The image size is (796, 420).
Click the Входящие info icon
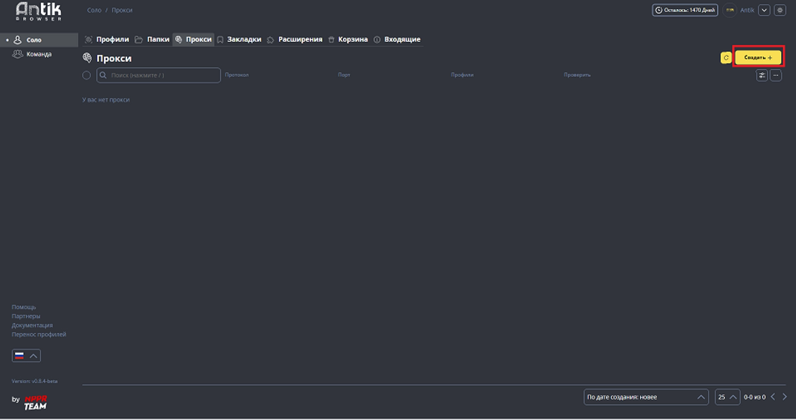point(376,39)
